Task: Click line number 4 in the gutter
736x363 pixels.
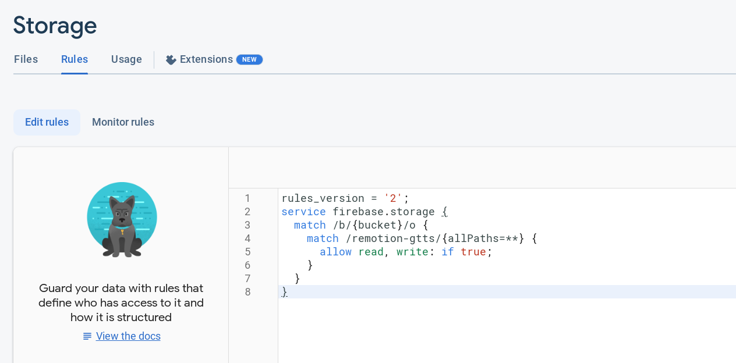Action: pyautogui.click(x=247, y=239)
